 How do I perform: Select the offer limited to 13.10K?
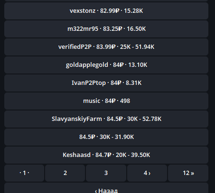click(x=106, y=65)
